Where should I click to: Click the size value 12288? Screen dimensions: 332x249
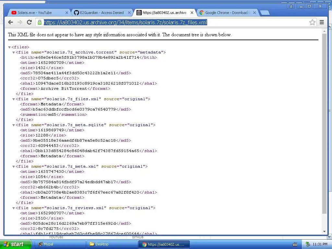point(42,135)
